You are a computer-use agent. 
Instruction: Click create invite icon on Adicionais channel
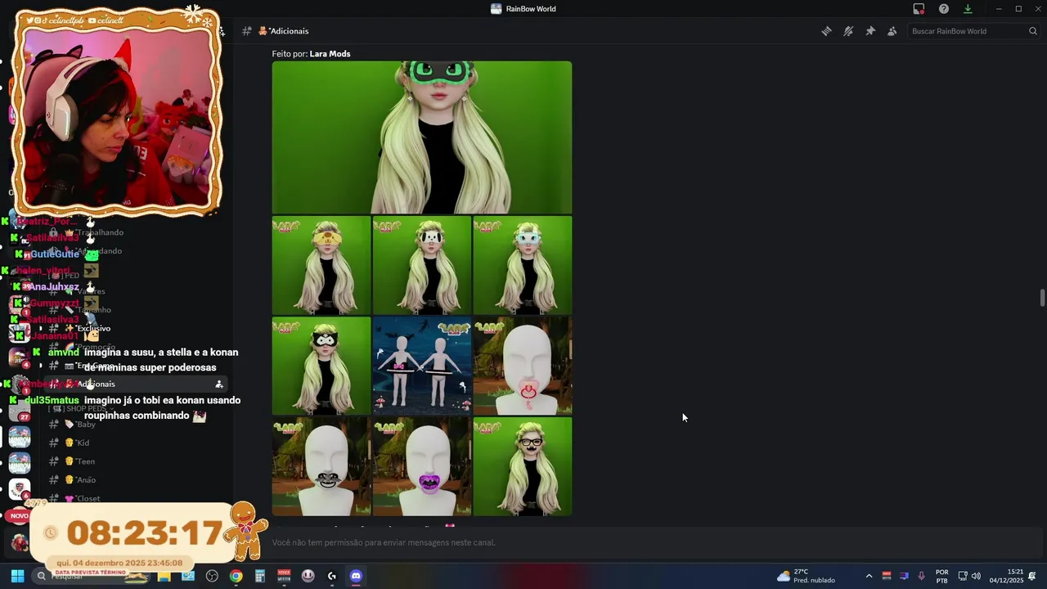click(218, 384)
